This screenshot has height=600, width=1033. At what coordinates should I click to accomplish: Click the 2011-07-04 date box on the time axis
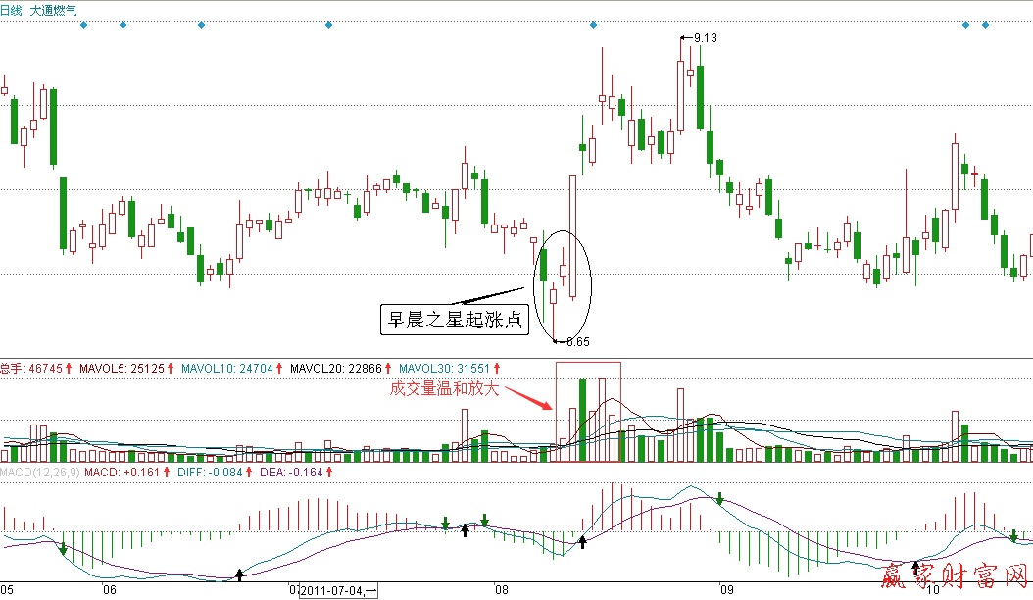pos(337,591)
